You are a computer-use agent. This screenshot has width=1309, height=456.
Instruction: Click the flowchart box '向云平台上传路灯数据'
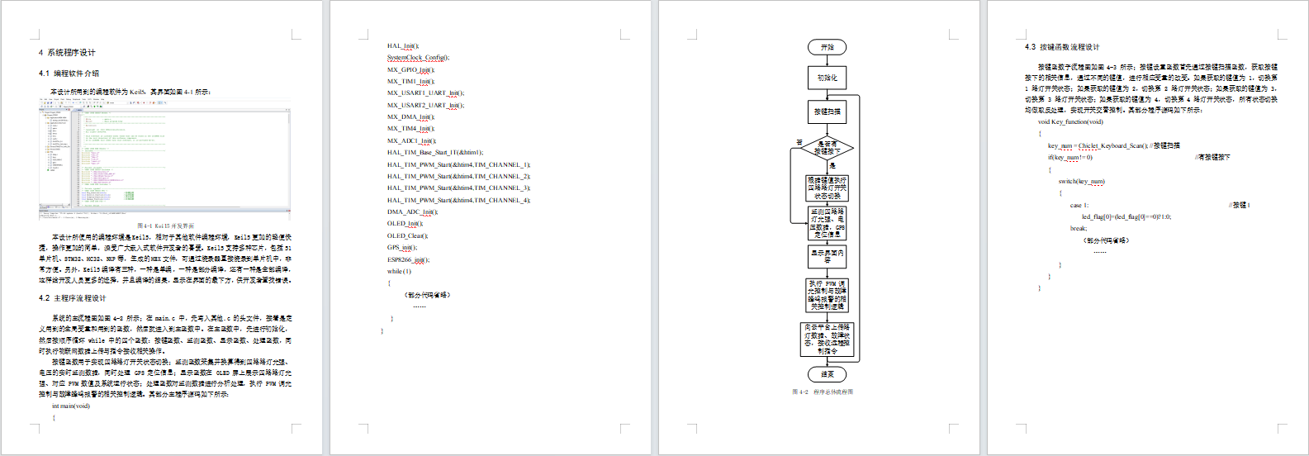coord(828,339)
